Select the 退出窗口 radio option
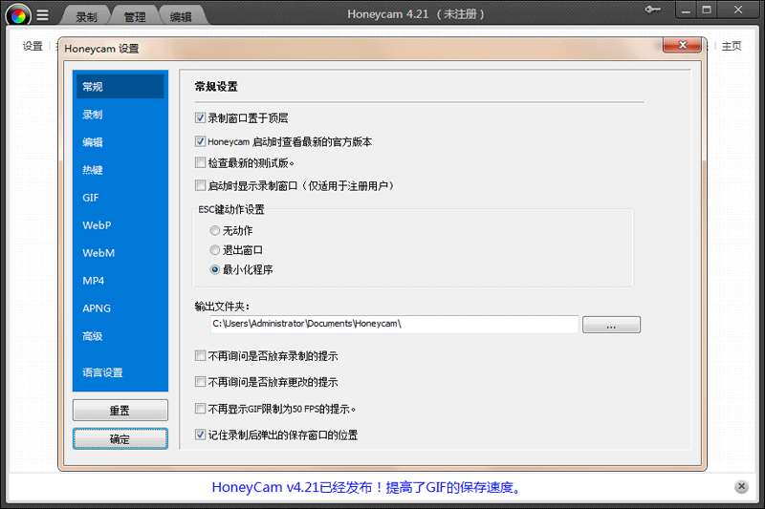The height and width of the screenshot is (509, 765). pos(215,250)
